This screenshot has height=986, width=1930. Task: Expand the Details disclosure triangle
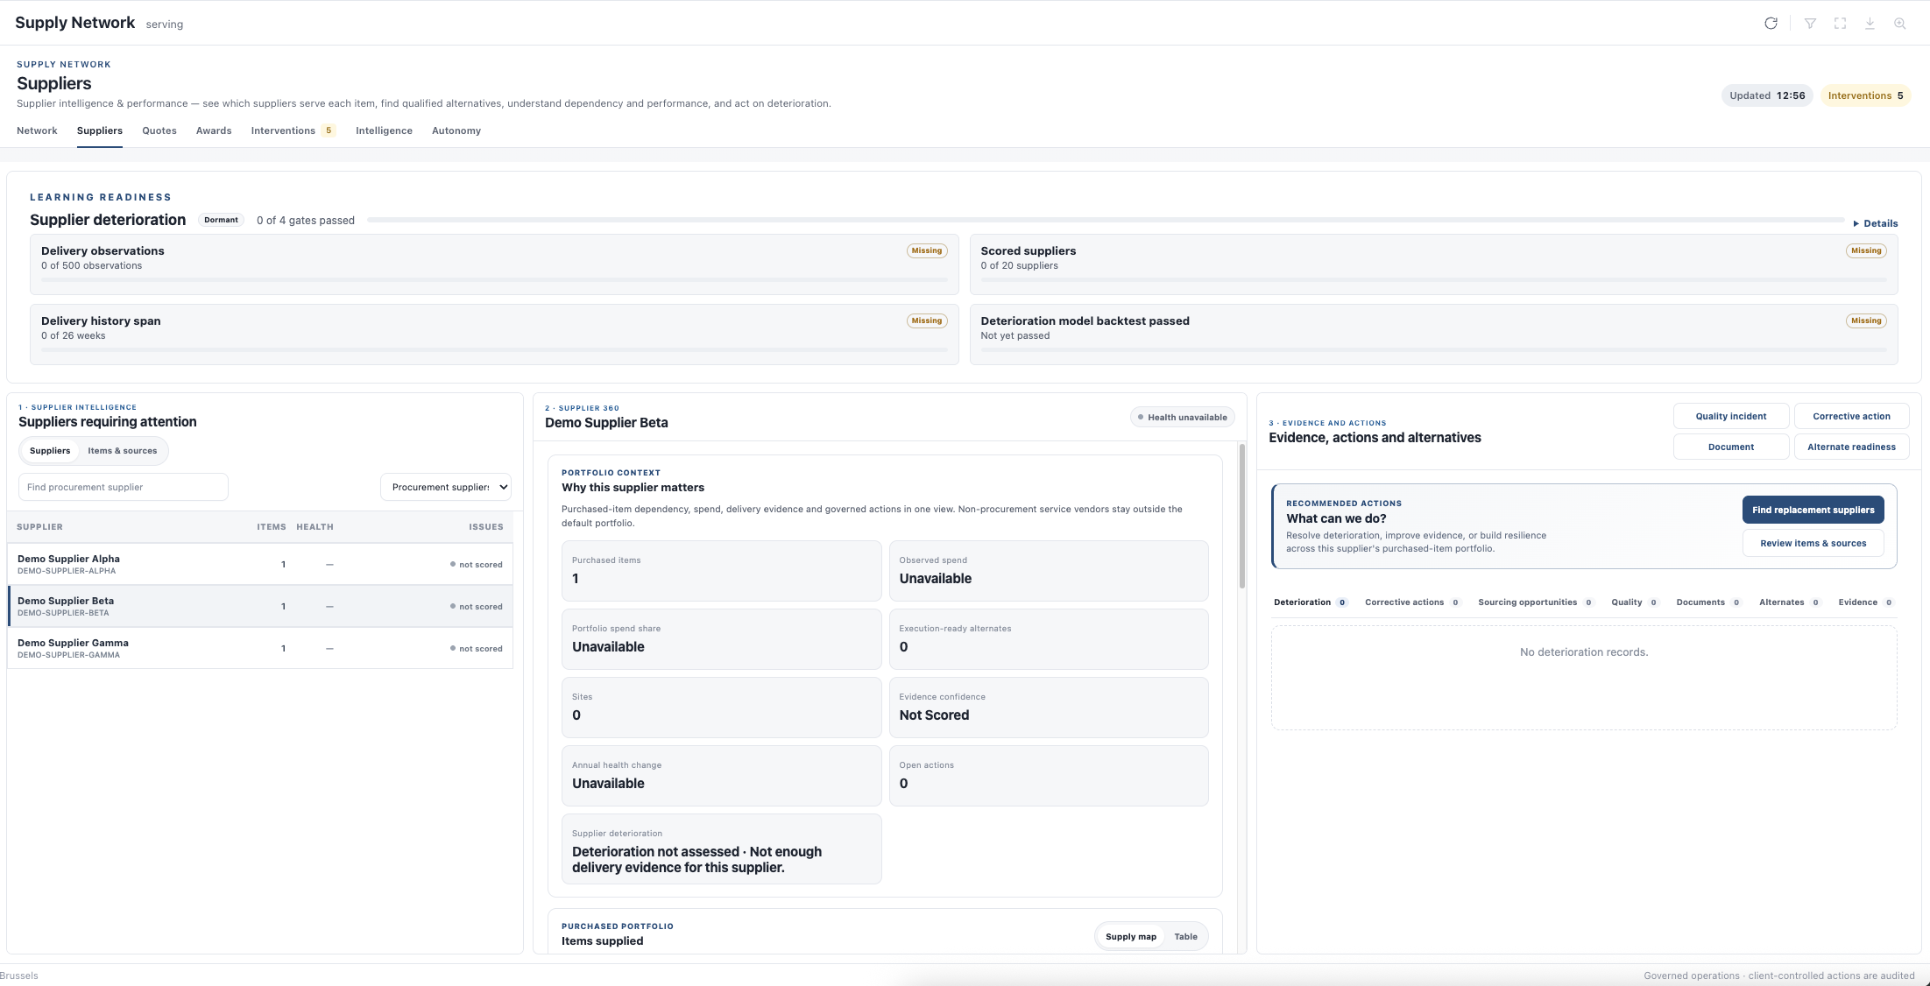1876,223
